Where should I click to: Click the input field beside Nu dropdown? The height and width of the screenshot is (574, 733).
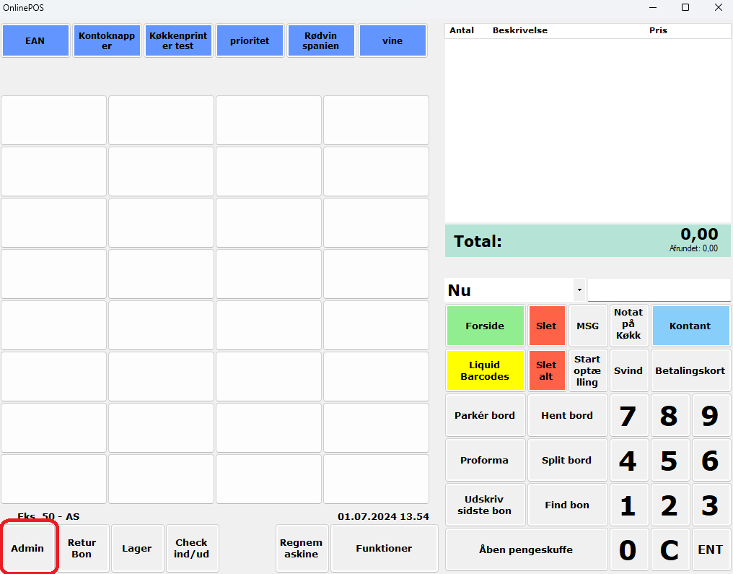tap(659, 290)
